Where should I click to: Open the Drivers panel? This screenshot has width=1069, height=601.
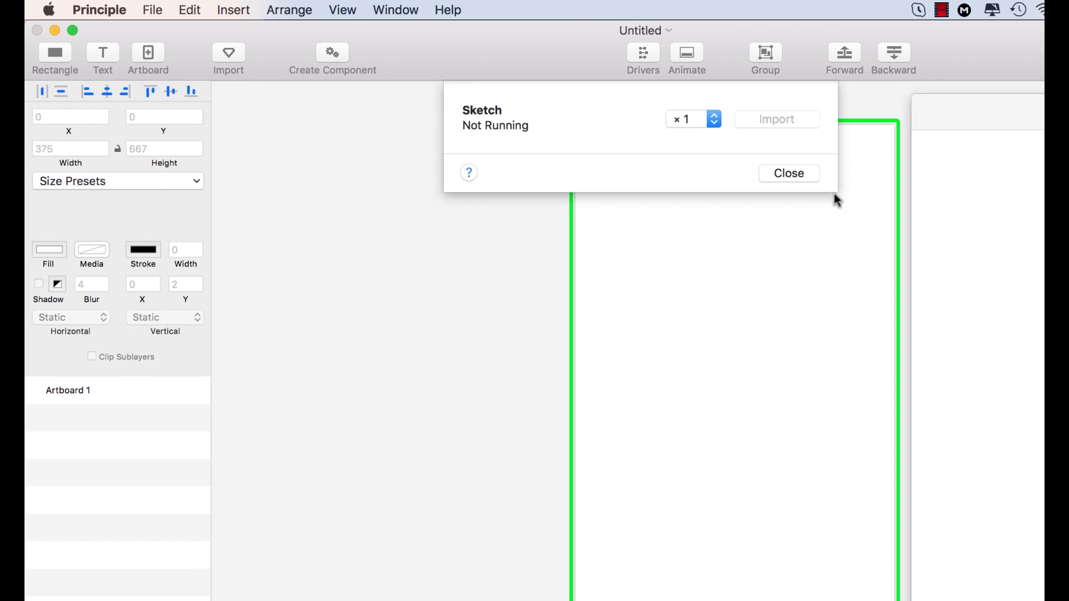(643, 53)
